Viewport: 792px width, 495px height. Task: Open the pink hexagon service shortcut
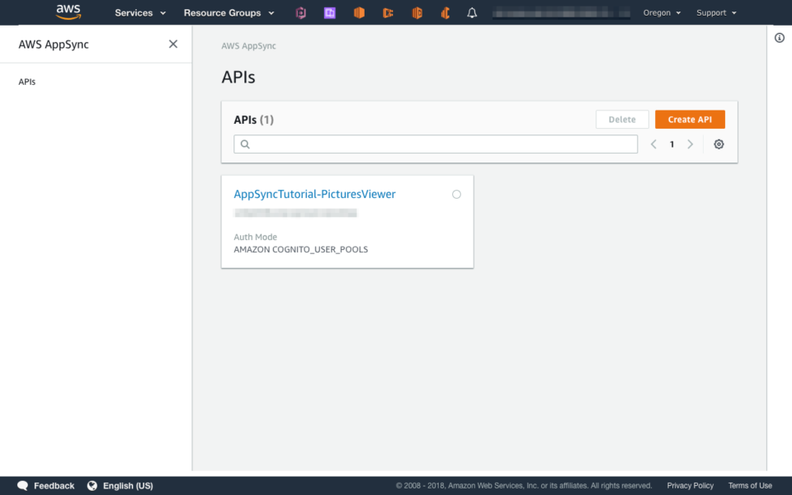tap(301, 13)
